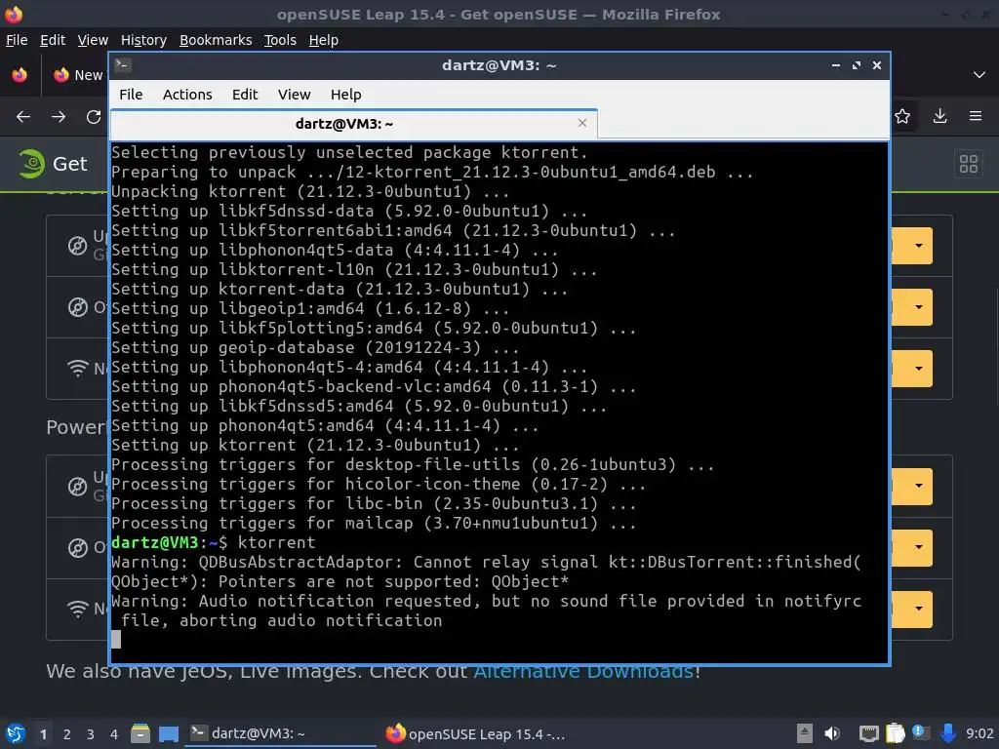
Task: Click 'Setting up phonon4qt5-backend-vlc:amd64' line
Action: [x=374, y=386]
